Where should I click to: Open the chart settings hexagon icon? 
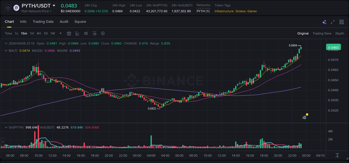pyautogui.click(x=103, y=33)
